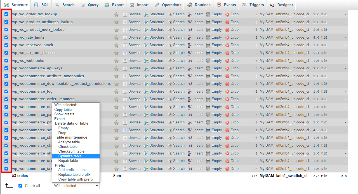Uncheck the wp_woocommerce_order_itemmeta row checkbox

click(6, 99)
